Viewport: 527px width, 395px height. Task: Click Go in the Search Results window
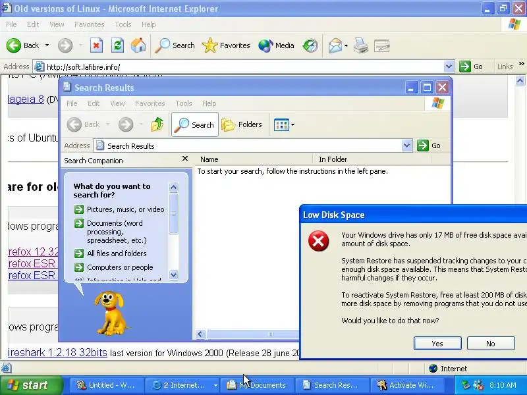pos(429,145)
